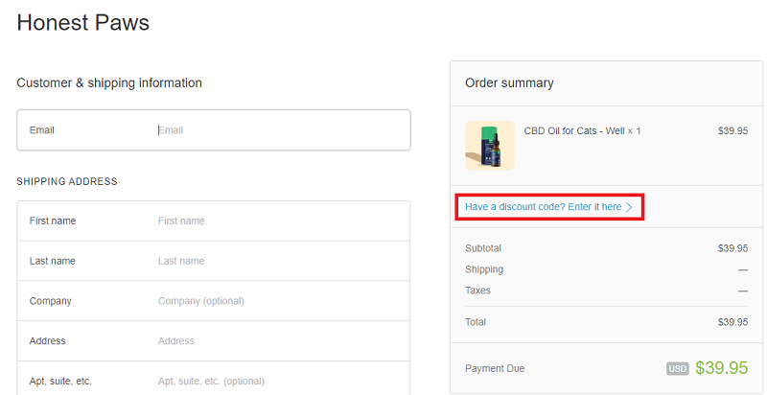Click the CBD Oil product thumbnail
The image size is (767, 395).
490,145
